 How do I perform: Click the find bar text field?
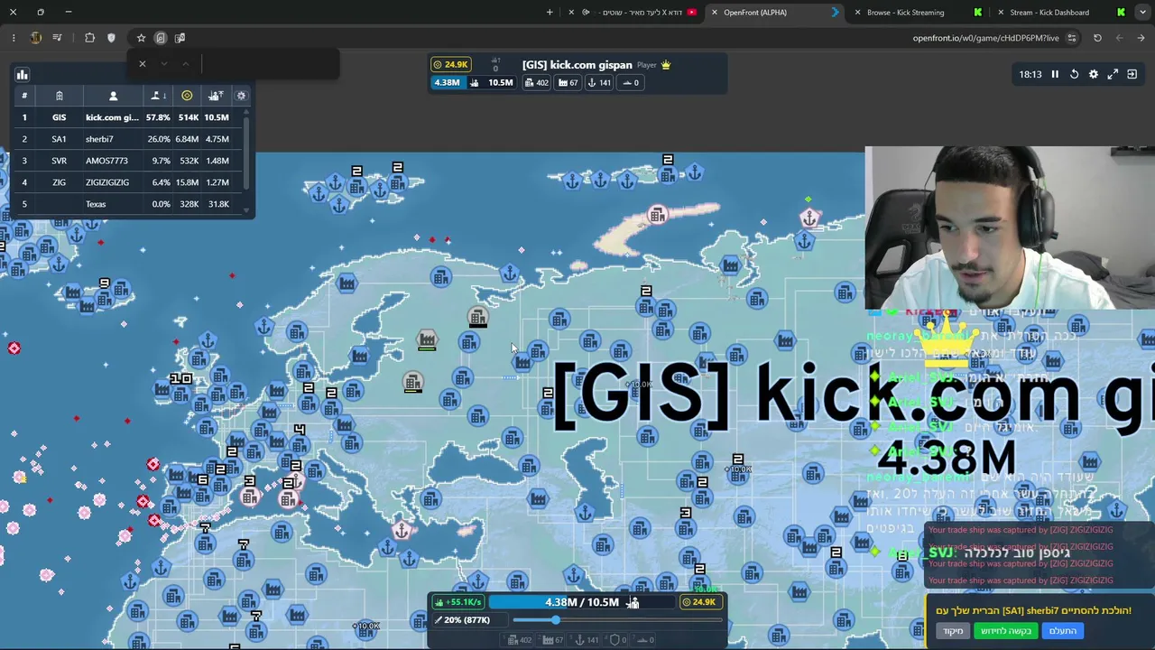tap(269, 64)
